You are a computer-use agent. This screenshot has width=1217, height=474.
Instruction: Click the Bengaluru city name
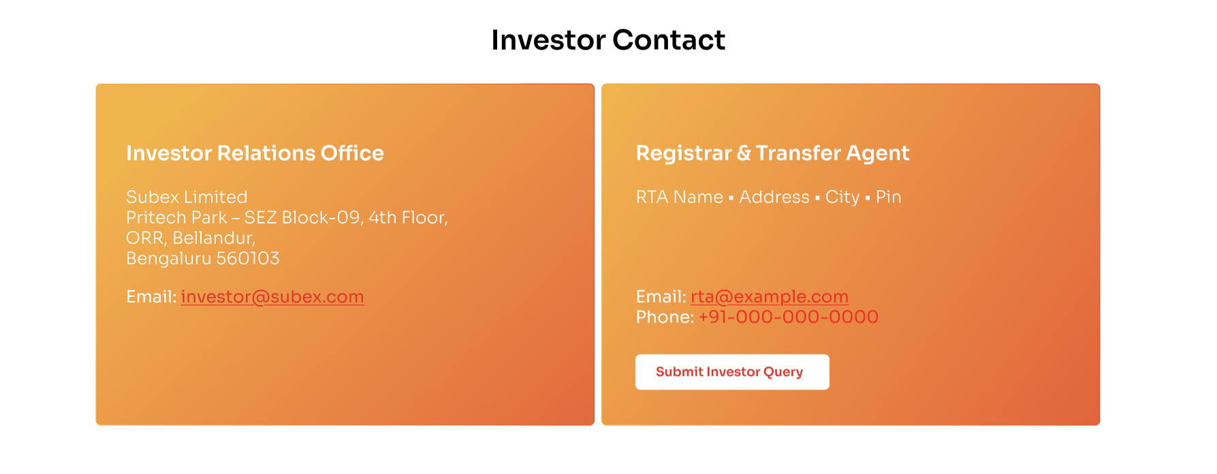point(168,259)
